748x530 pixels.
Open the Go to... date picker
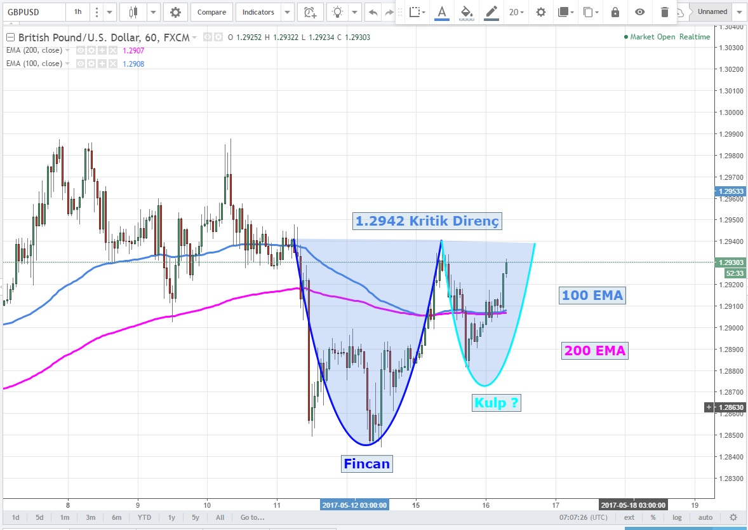252,517
